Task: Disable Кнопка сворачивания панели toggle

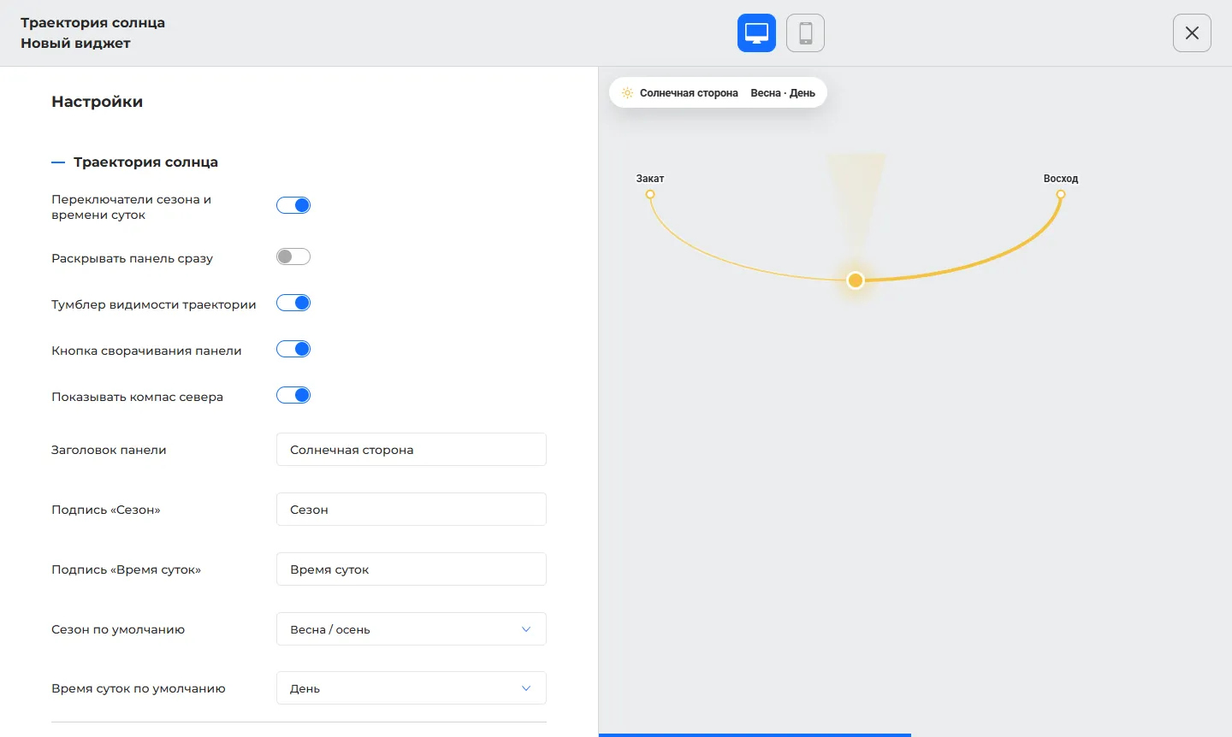Action: click(x=293, y=349)
